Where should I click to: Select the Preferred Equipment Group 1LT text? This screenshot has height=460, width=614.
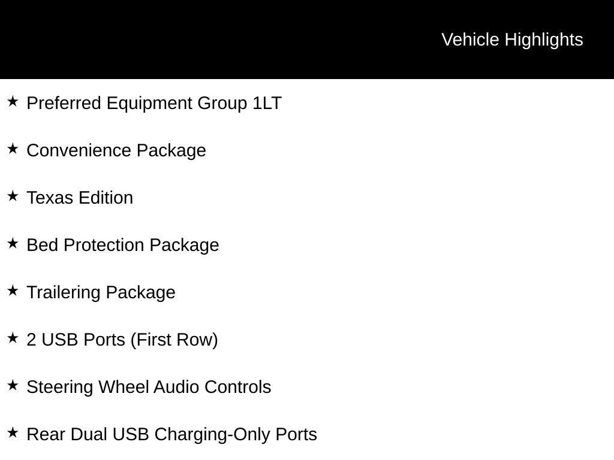(154, 103)
